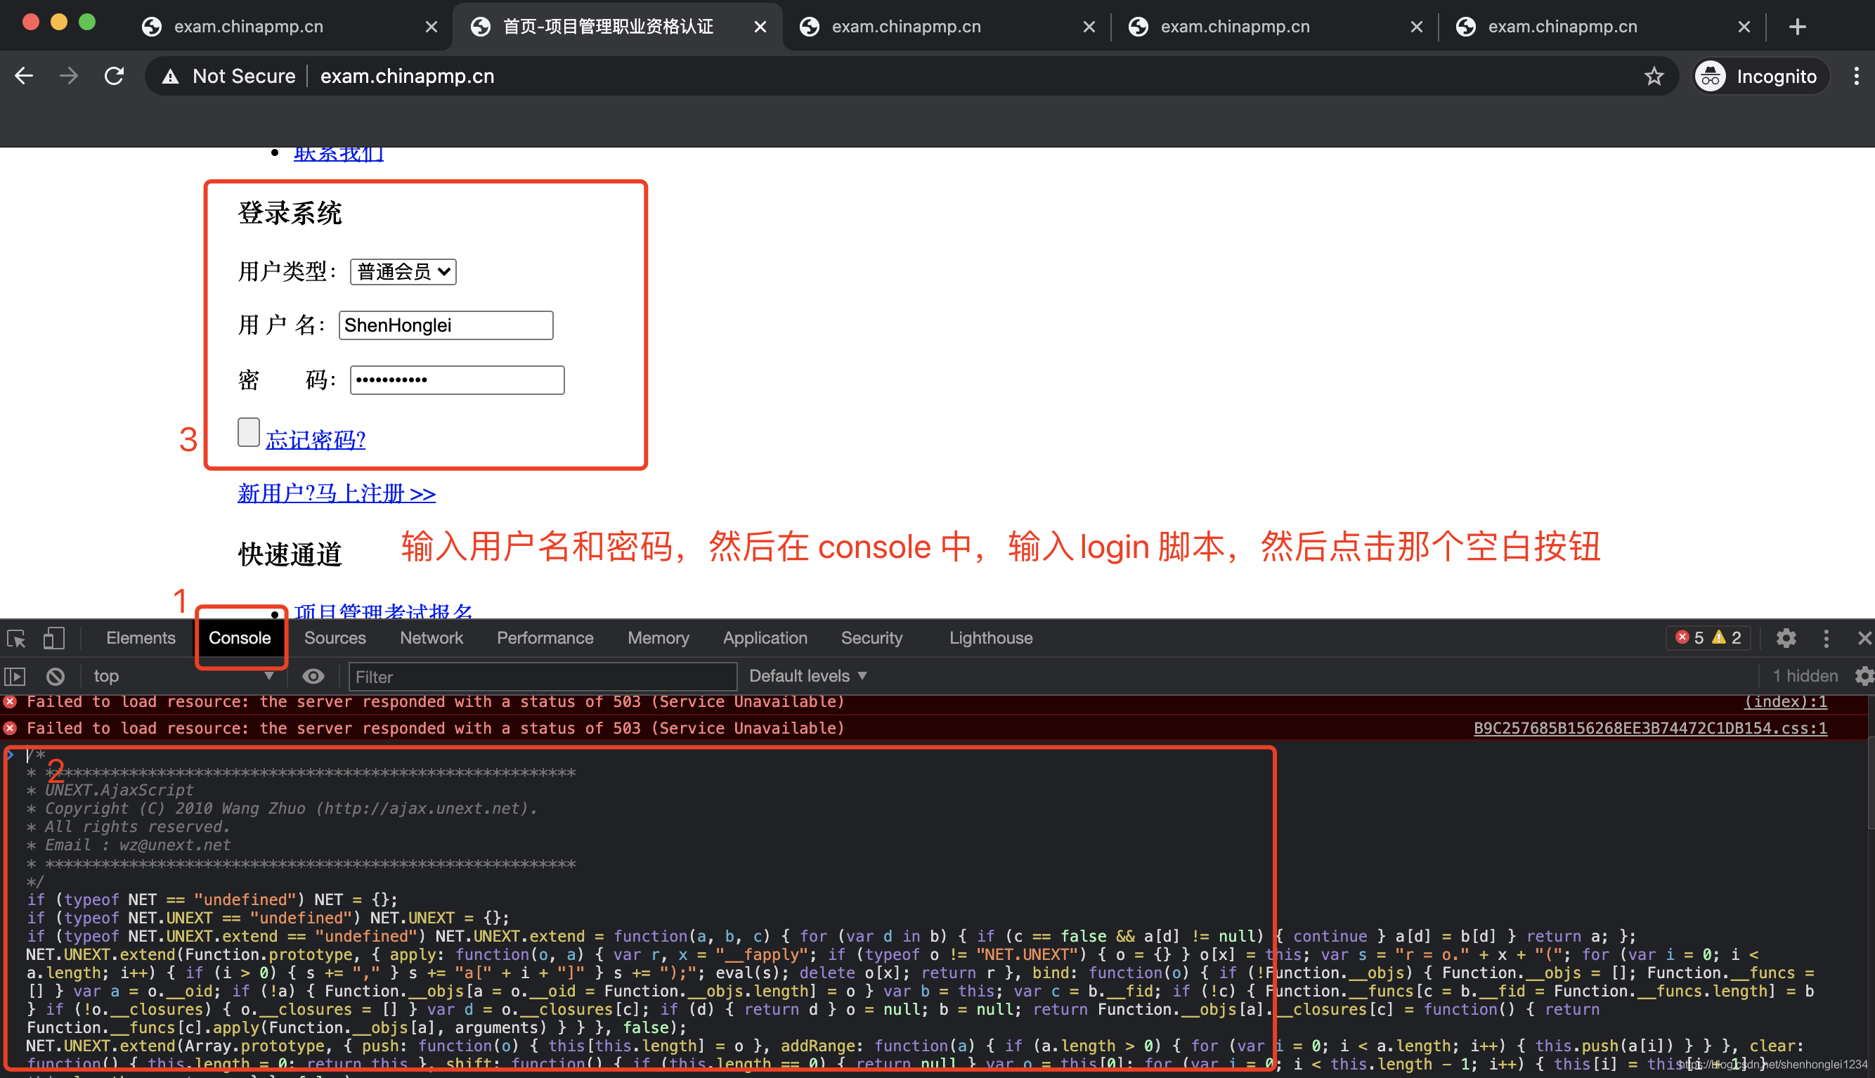Viewport: 1875px width, 1078px height.
Task: Open the Performance tab
Action: pyautogui.click(x=545, y=638)
